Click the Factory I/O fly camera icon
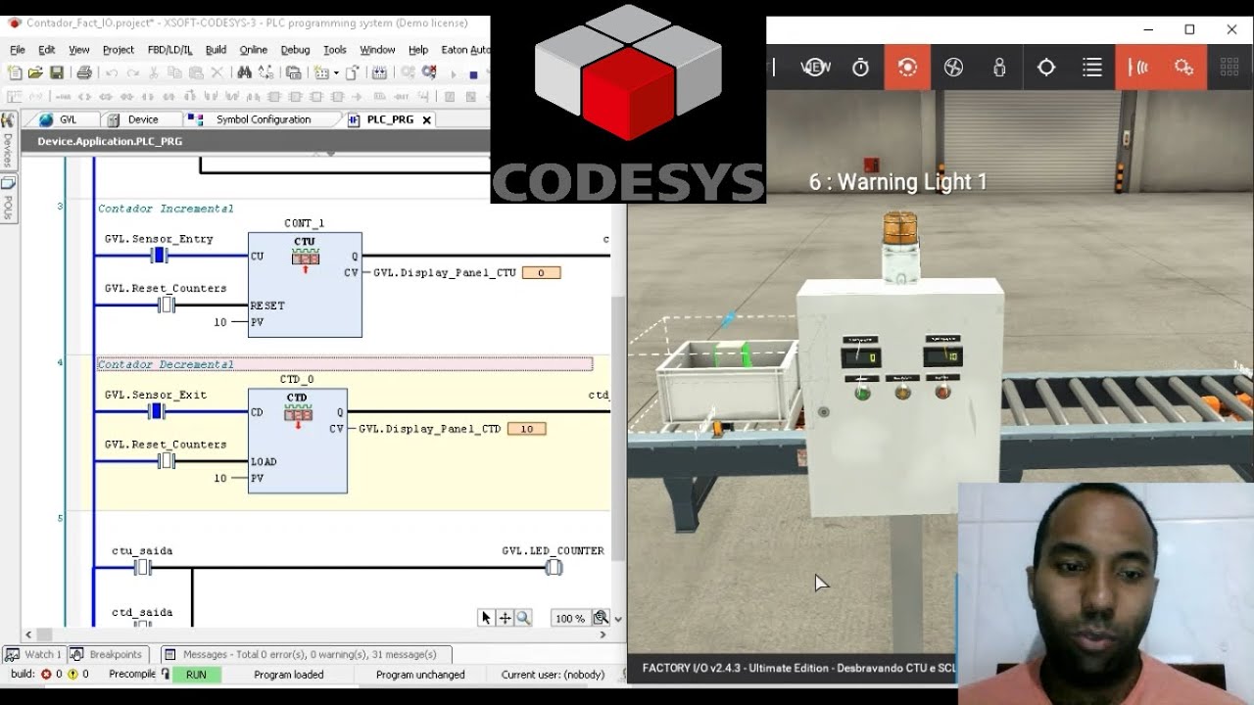Viewport: 1254px width, 705px height. point(953,67)
